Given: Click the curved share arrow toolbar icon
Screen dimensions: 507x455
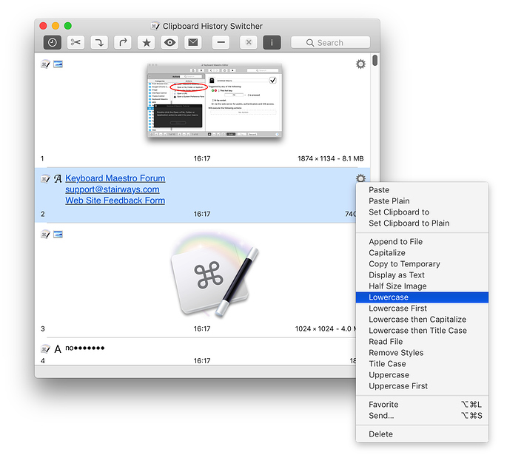Looking at the screenshot, I should (123, 42).
